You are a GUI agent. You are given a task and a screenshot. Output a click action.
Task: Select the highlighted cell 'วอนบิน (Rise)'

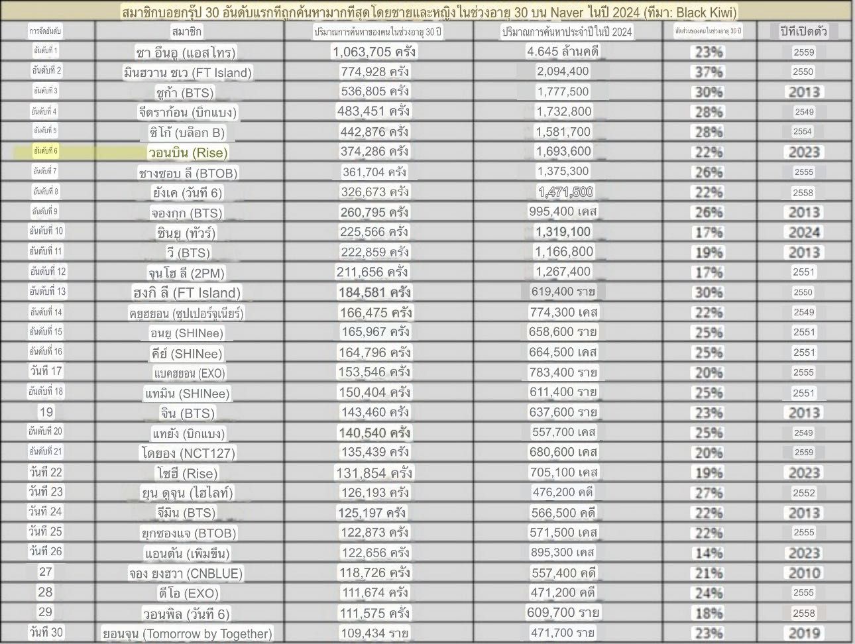click(x=188, y=152)
